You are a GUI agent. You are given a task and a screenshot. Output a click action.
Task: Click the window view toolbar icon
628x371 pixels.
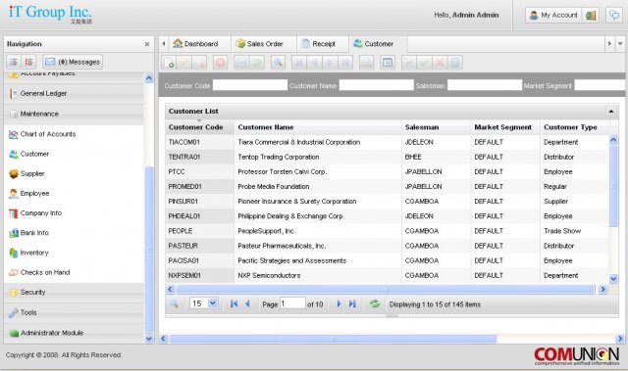coord(388,63)
